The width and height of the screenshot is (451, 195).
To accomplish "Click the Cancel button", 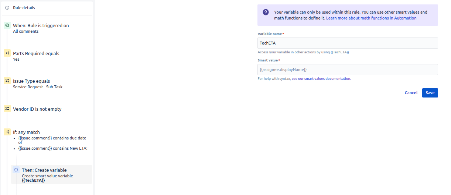I will 411,93.
